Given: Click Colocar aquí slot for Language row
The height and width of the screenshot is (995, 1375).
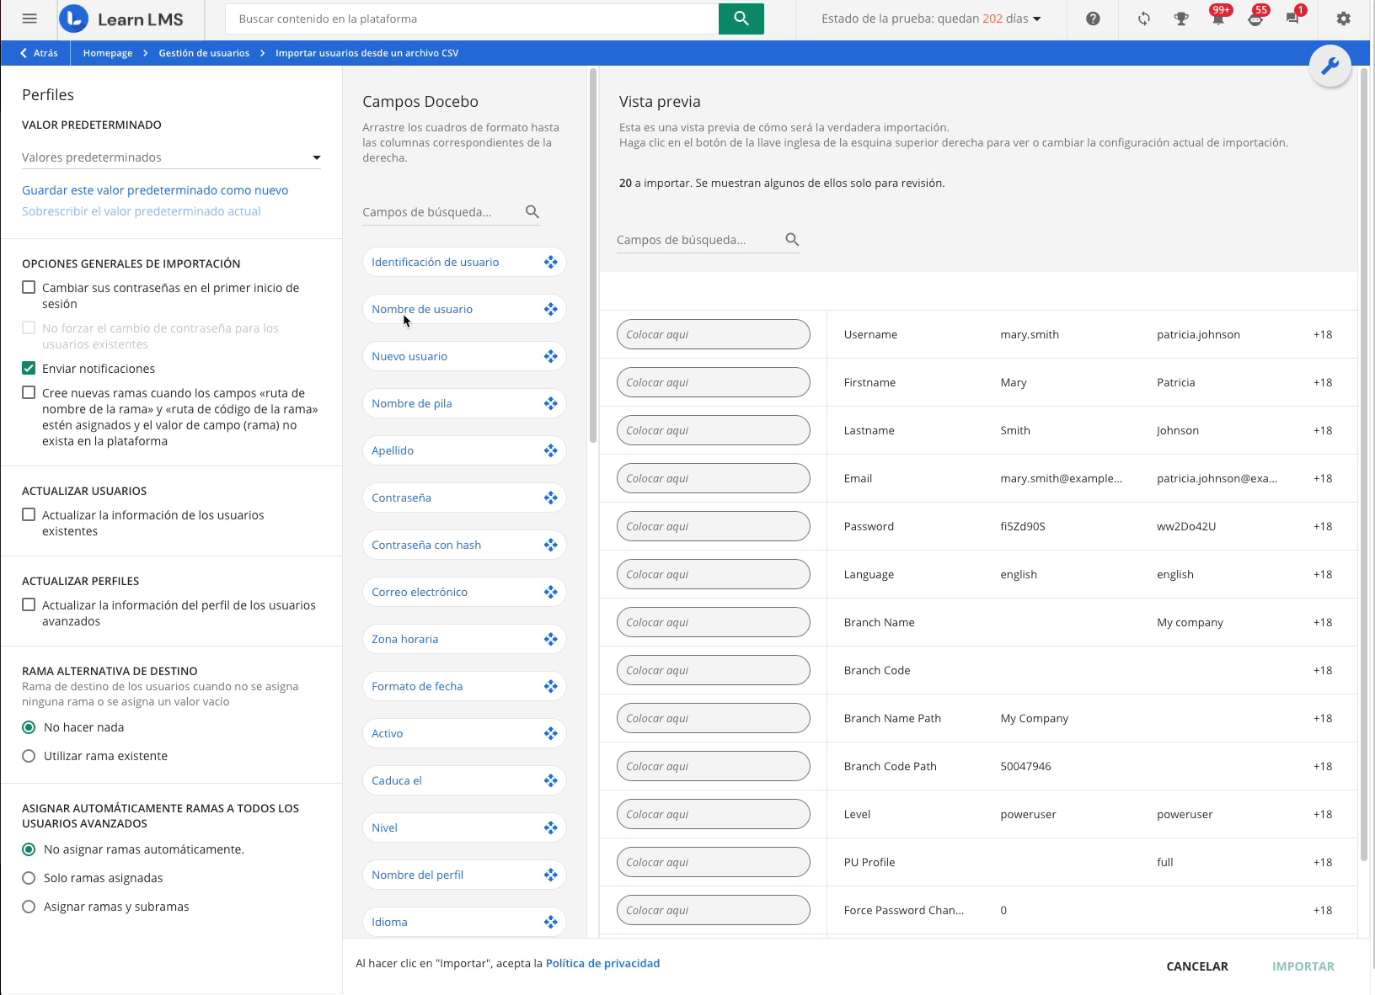Looking at the screenshot, I should click(714, 574).
